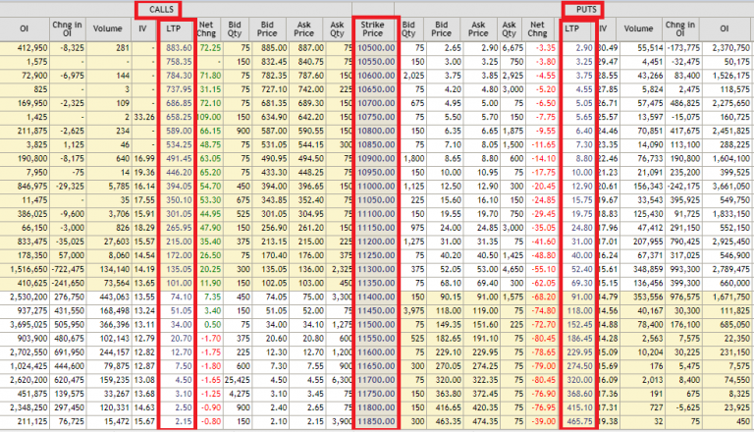Select the puts-side OI column header
Image resolution: width=754 pixels, height=432 pixels.
click(x=725, y=28)
